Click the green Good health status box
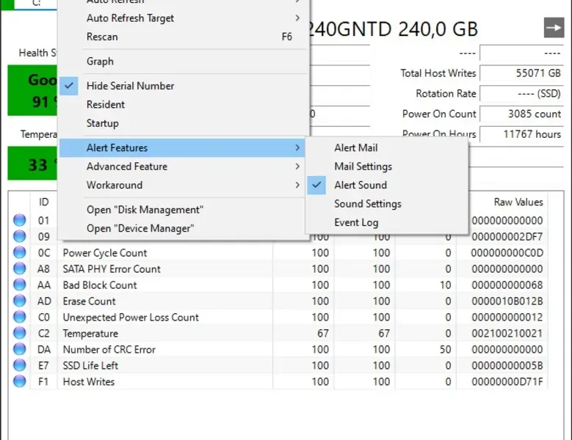Image resolution: width=572 pixels, height=440 pixels. tap(32, 90)
